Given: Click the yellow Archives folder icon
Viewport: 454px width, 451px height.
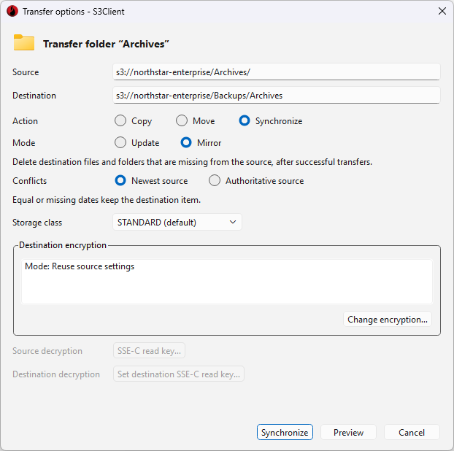Looking at the screenshot, I should pos(24,42).
